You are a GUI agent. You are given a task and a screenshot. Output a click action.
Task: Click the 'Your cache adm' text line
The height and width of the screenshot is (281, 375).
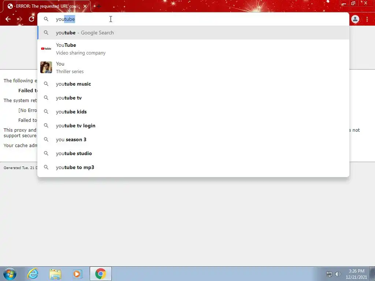click(21, 145)
